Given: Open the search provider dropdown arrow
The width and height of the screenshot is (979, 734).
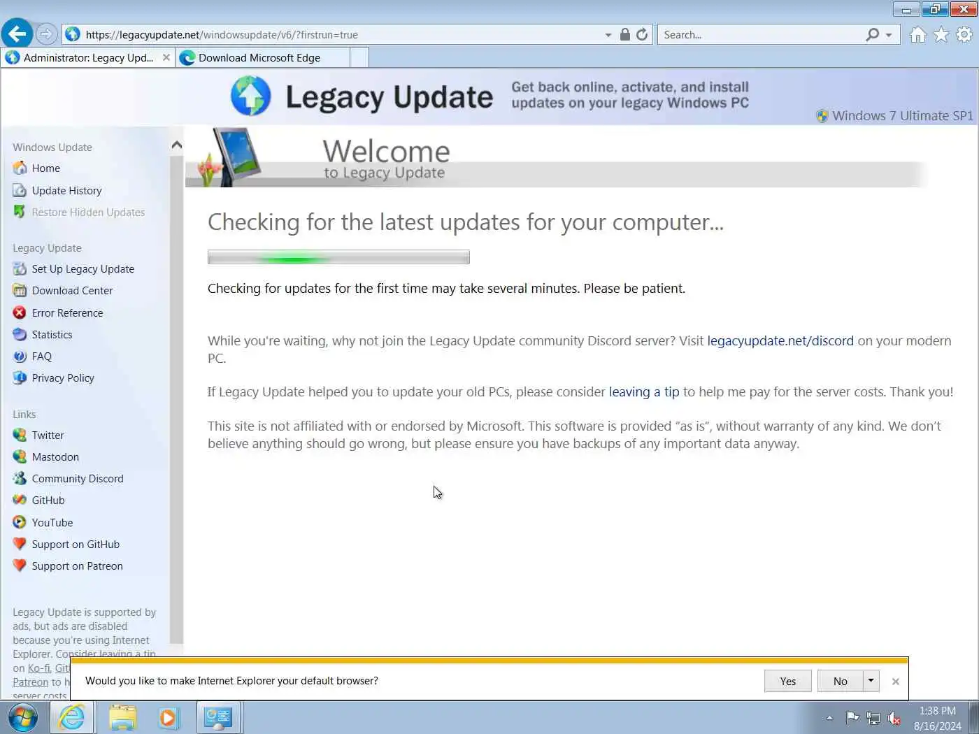Looking at the screenshot, I should click(889, 34).
